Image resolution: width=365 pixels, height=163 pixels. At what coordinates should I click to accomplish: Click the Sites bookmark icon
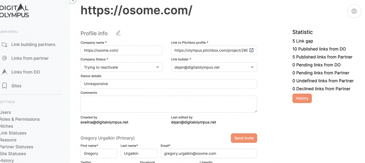pyautogui.click(x=5, y=86)
